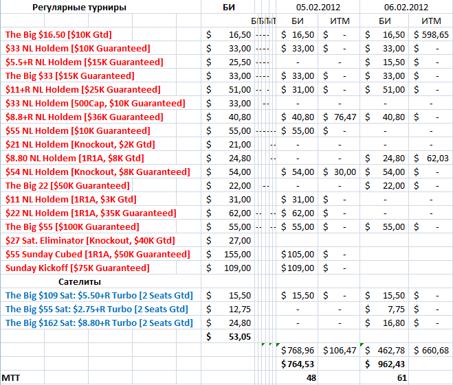453x385 pixels.
Task: Select the 16,80 buy-in under 06.02.2012
Action: pos(385,323)
